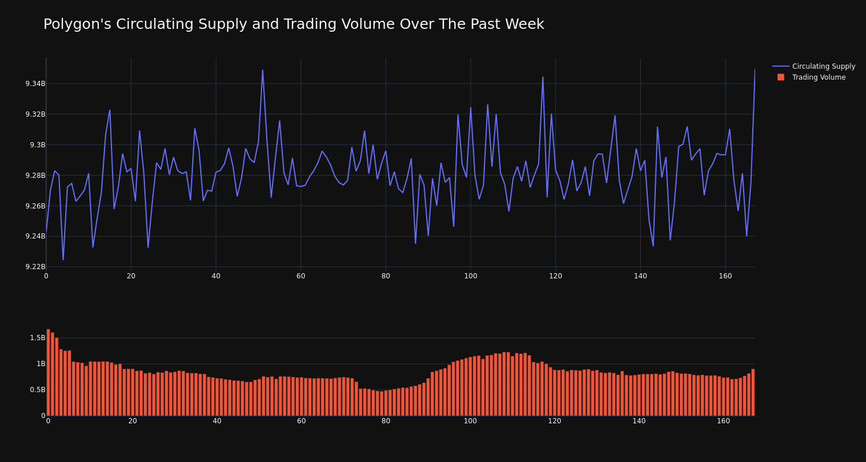Click the 0.5B label on volume chart

[x=38, y=390]
